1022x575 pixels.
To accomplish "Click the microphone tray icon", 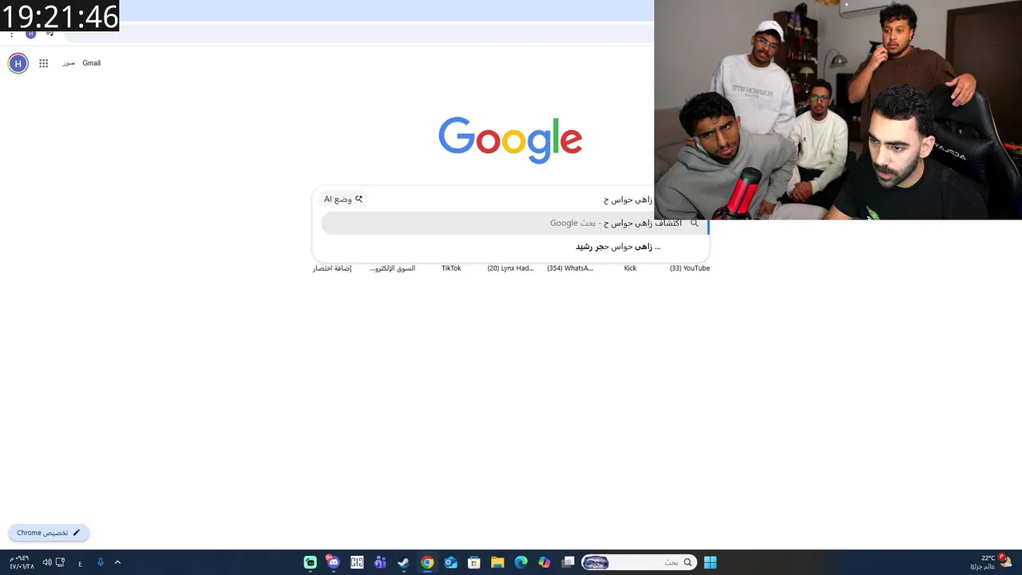I will pyautogui.click(x=101, y=562).
